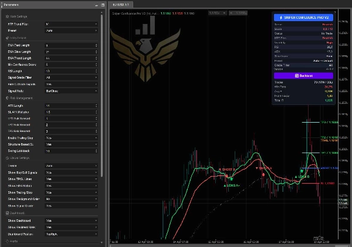Click the SL ATR Multiplier value field

click(70, 112)
